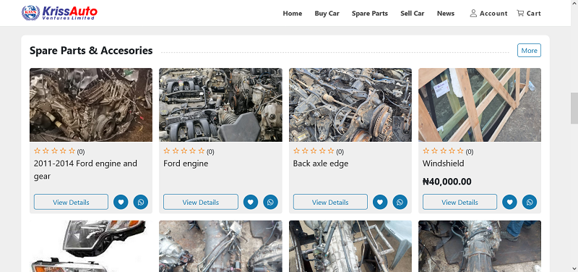Viewport: 578px width, 272px height.
Task: Click the KrissAuto Ventures logo
Action: (x=59, y=13)
